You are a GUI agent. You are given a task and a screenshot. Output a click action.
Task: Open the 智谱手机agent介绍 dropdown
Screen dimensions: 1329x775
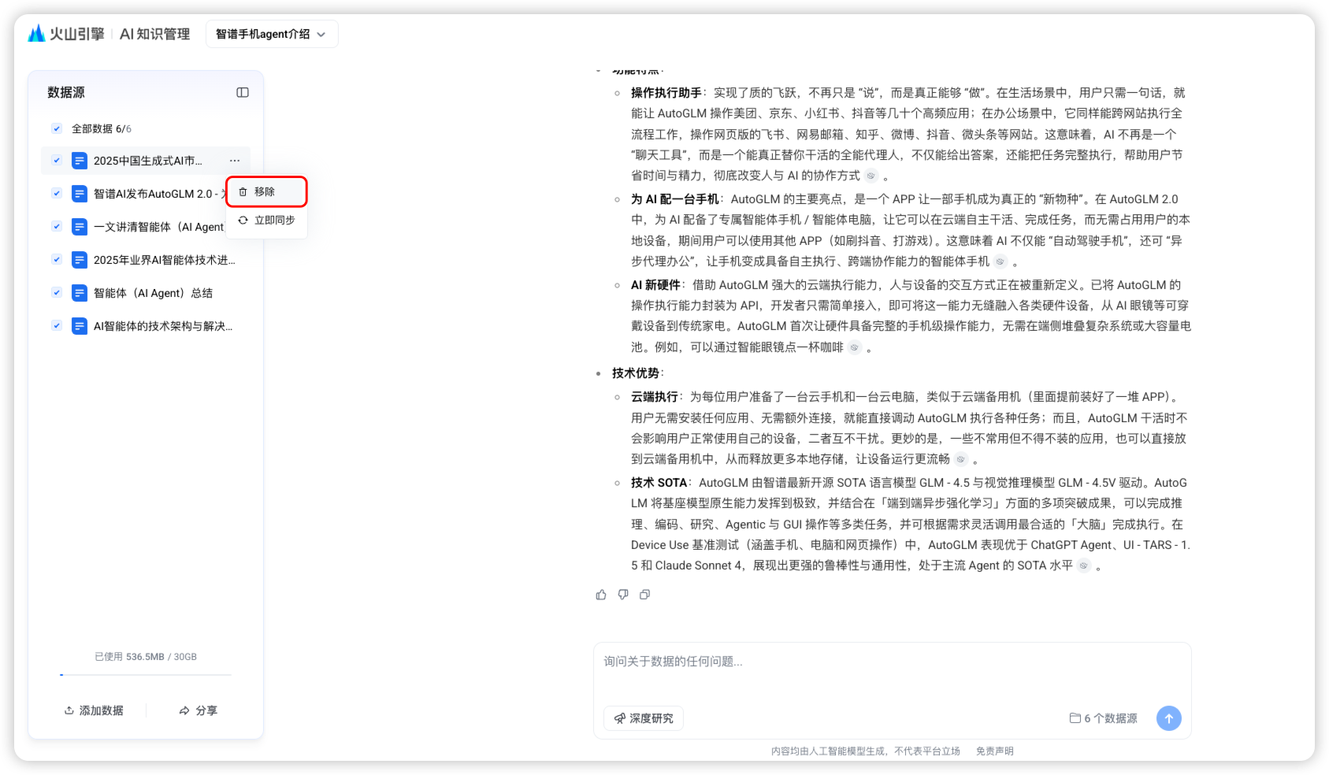point(271,34)
